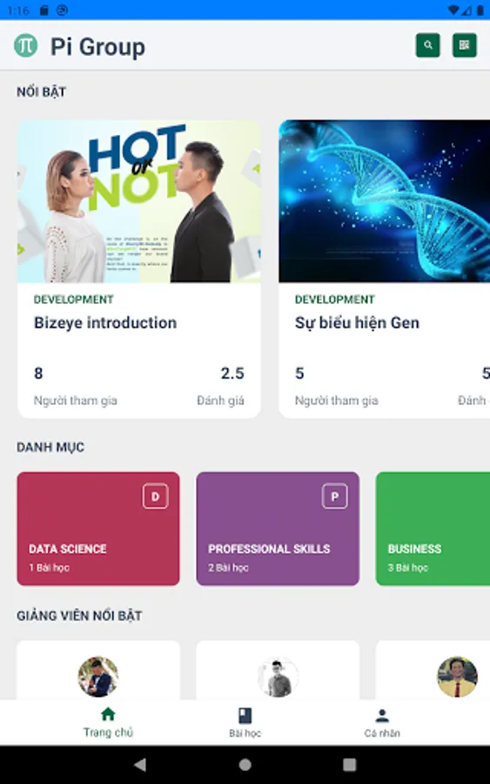490x784 pixels.
Task: Tap the green search icon
Action: point(427,45)
